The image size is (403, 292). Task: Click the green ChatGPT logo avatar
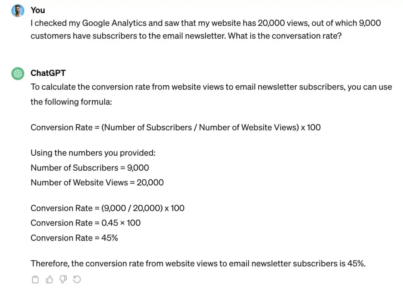pyautogui.click(x=18, y=73)
